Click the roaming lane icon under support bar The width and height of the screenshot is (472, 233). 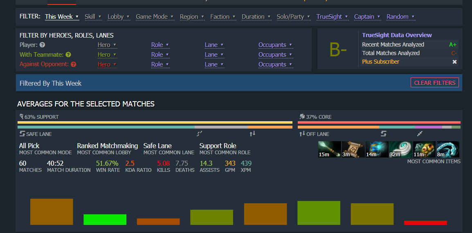tap(200, 133)
